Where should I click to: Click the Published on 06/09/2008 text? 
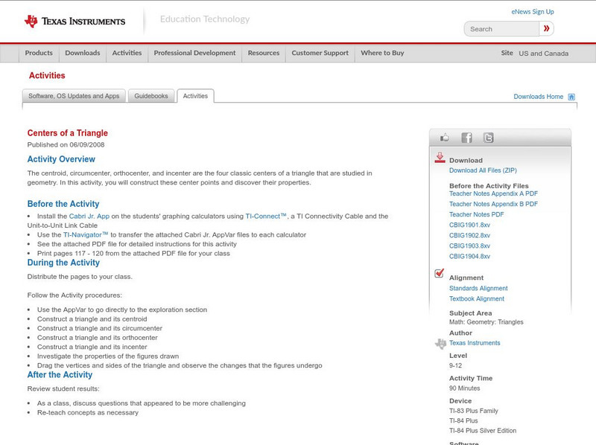point(66,144)
